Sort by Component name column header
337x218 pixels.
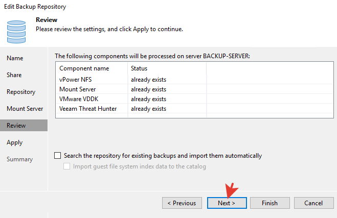[84, 68]
